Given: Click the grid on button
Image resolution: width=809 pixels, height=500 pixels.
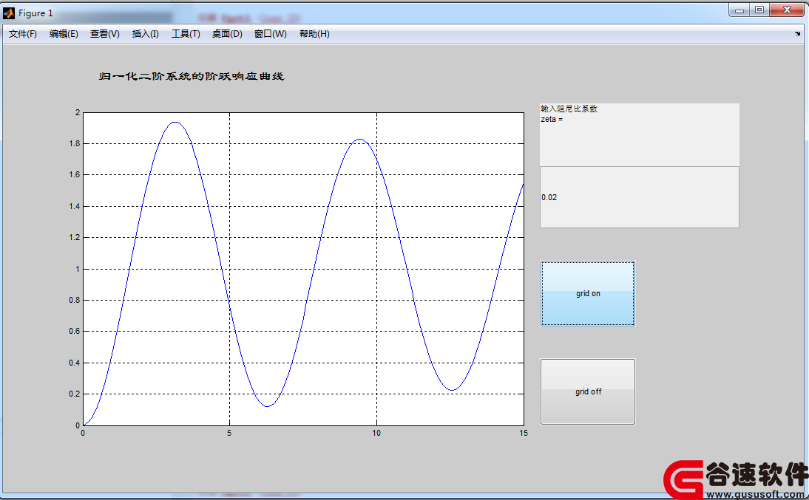Looking at the screenshot, I should (588, 294).
